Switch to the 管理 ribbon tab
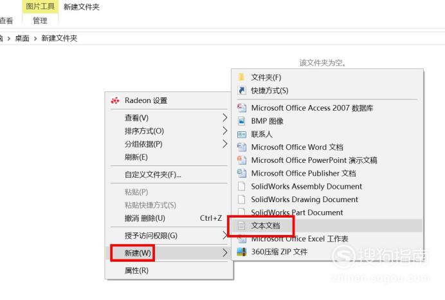 (x=40, y=21)
